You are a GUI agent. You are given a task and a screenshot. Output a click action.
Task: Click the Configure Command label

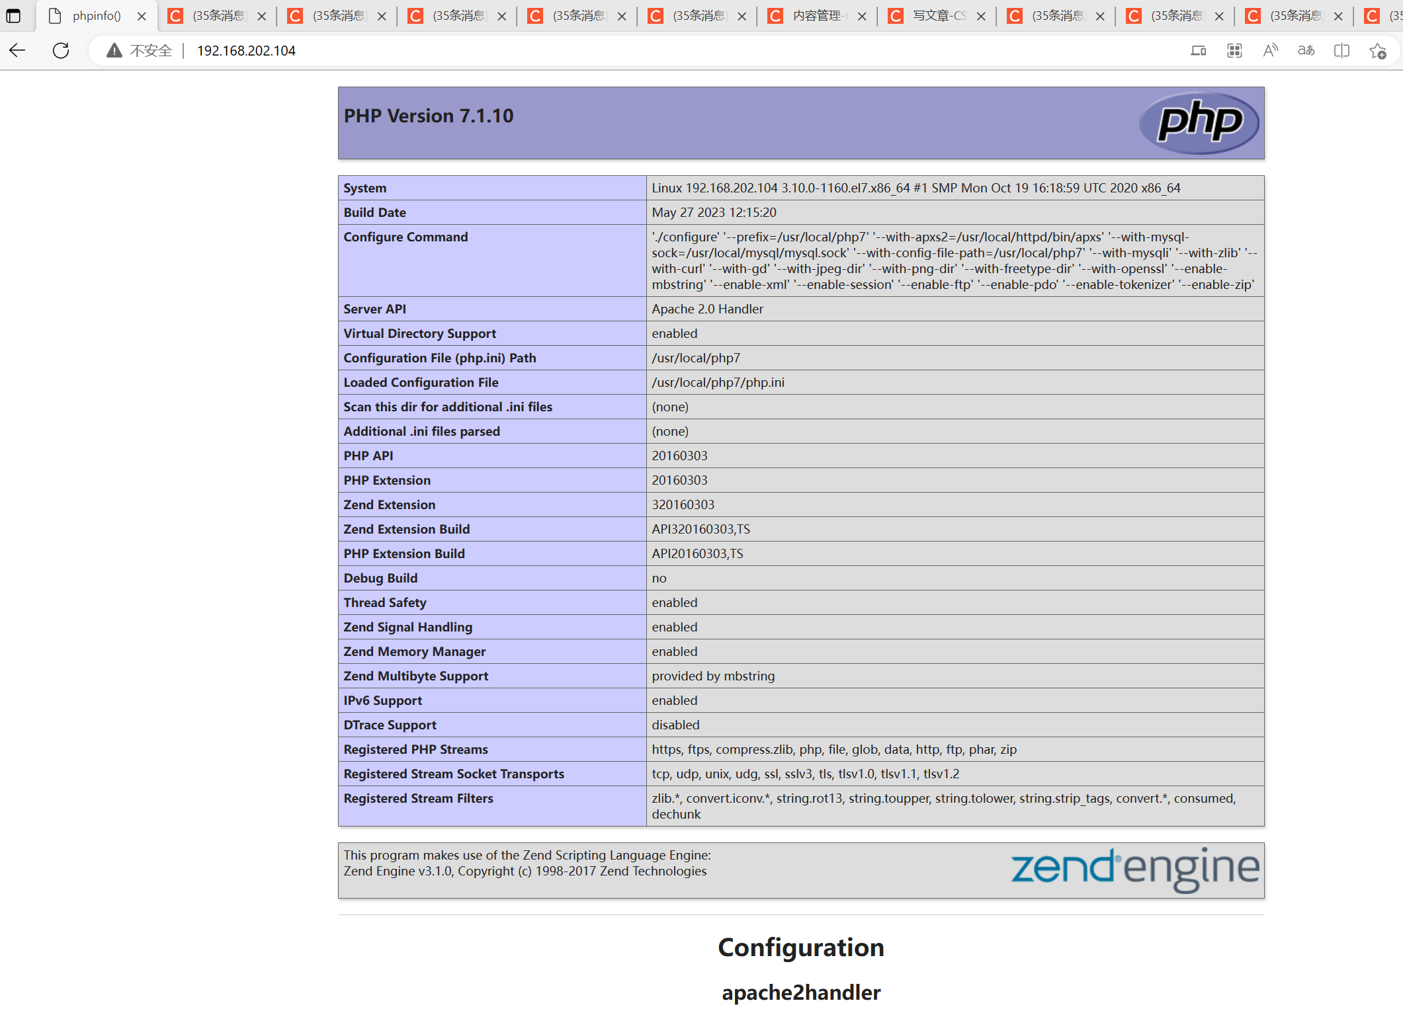pyautogui.click(x=405, y=237)
